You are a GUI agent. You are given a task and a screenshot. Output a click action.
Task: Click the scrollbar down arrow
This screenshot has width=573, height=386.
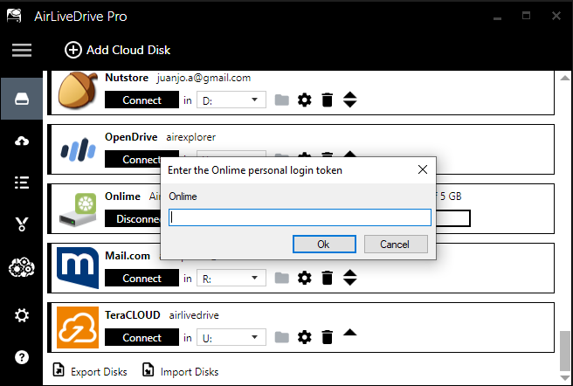[565, 378]
